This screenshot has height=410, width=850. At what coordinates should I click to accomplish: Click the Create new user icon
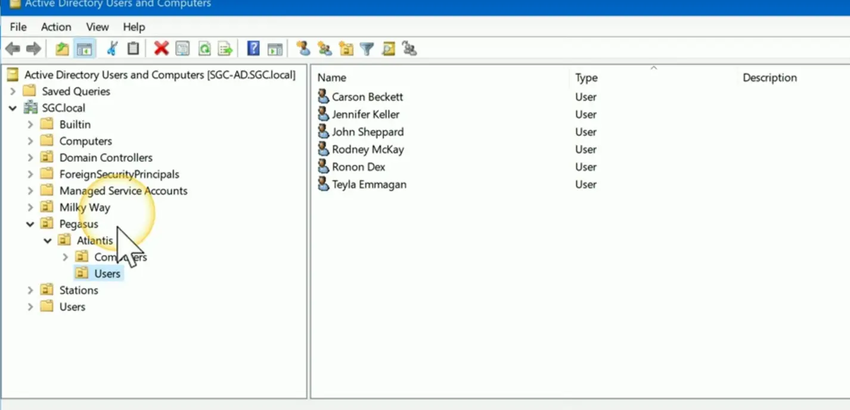pyautogui.click(x=303, y=49)
